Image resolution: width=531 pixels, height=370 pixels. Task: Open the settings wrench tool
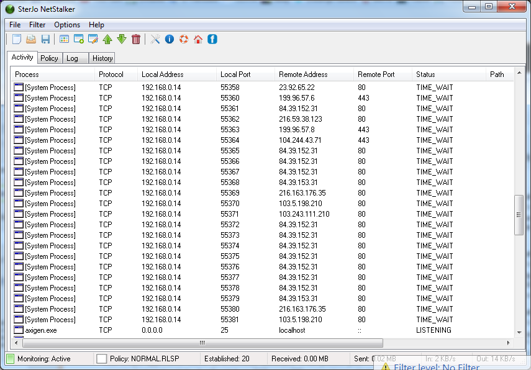[155, 39]
